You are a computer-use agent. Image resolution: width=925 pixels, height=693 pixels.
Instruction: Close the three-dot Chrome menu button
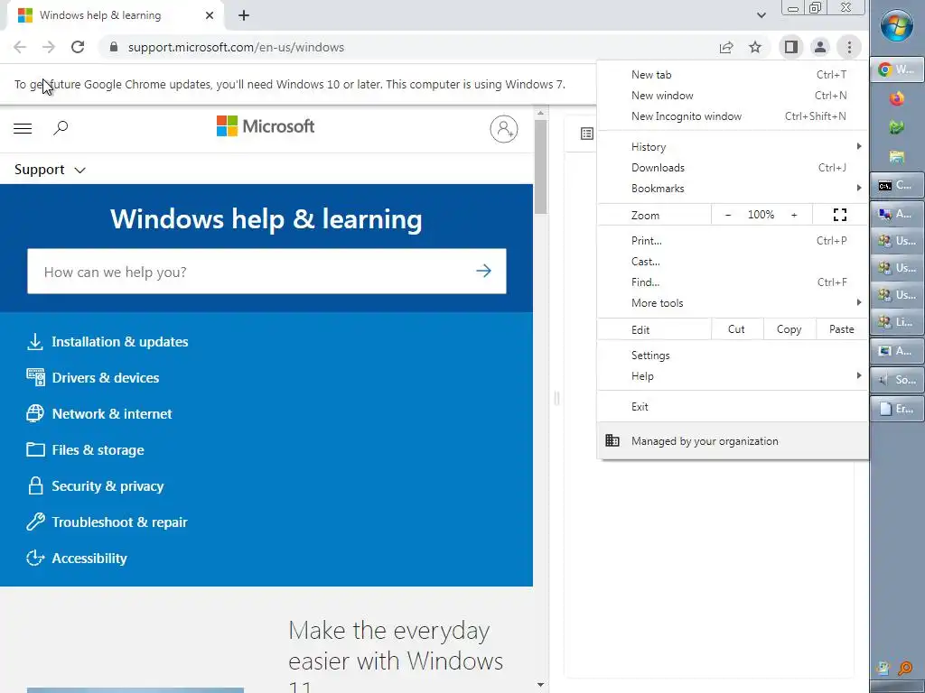(x=849, y=47)
